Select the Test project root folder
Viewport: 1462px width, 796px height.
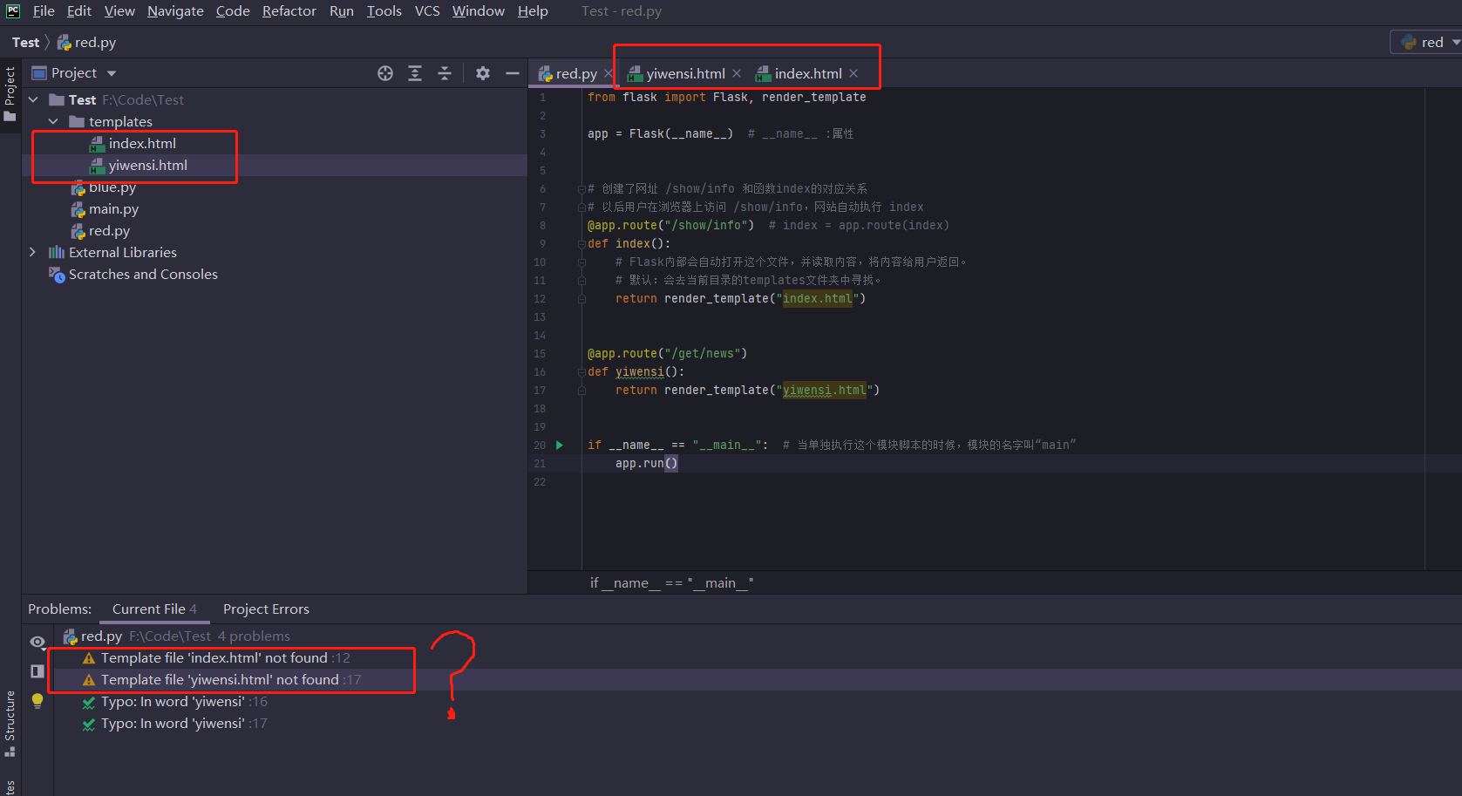[x=82, y=99]
